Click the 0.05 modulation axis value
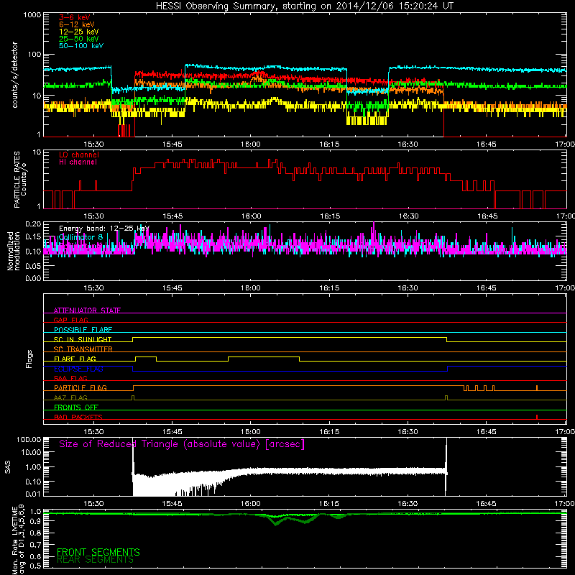 click(x=33, y=266)
